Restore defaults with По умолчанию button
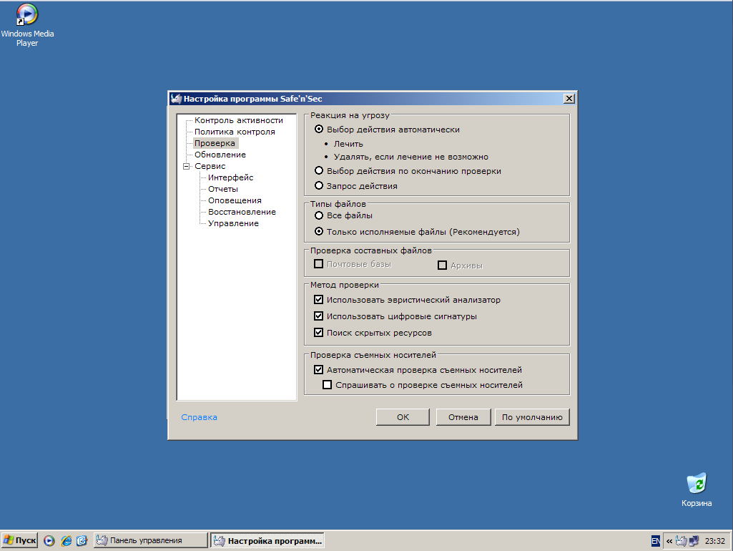 coord(532,416)
